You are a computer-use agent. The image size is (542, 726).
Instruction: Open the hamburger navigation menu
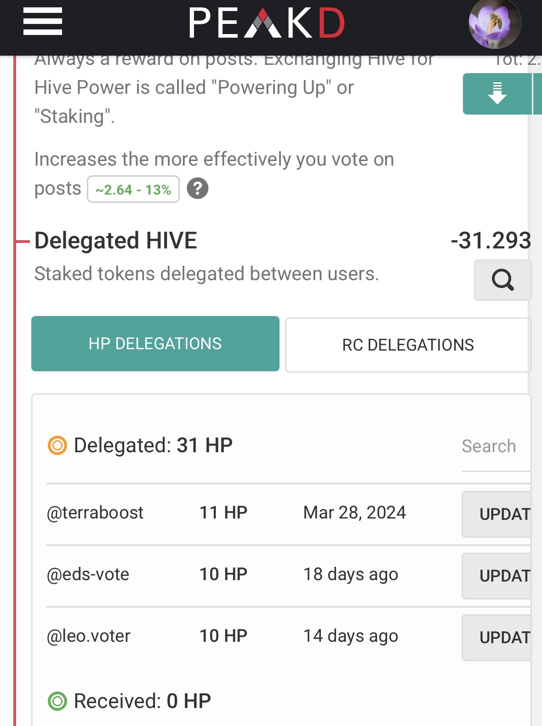coord(43,21)
